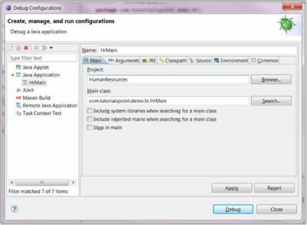This screenshot has width=307, height=225.
Task: Enable Include system libraries checkbox
Action: tap(90, 110)
